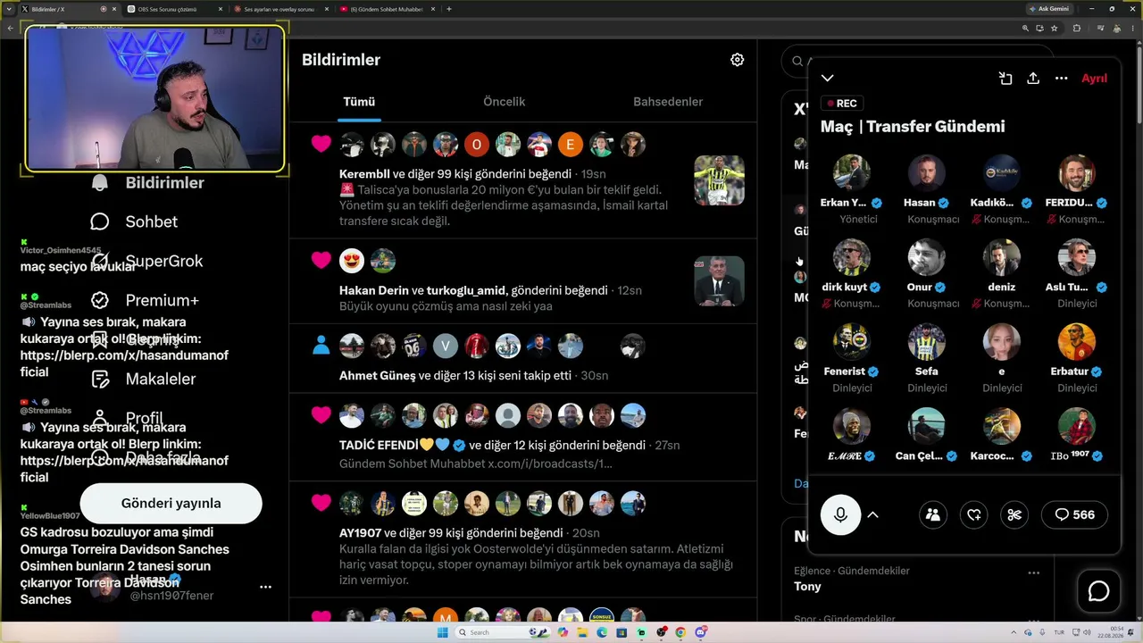Click the Talisca post thumbnail image
The width and height of the screenshot is (1143, 643).
click(x=719, y=180)
